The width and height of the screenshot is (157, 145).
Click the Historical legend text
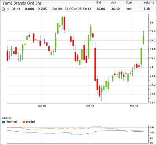11,122
